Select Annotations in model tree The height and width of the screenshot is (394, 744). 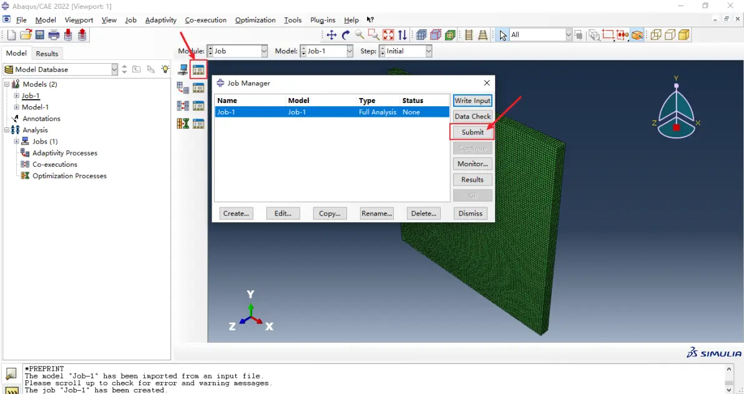tap(41, 119)
